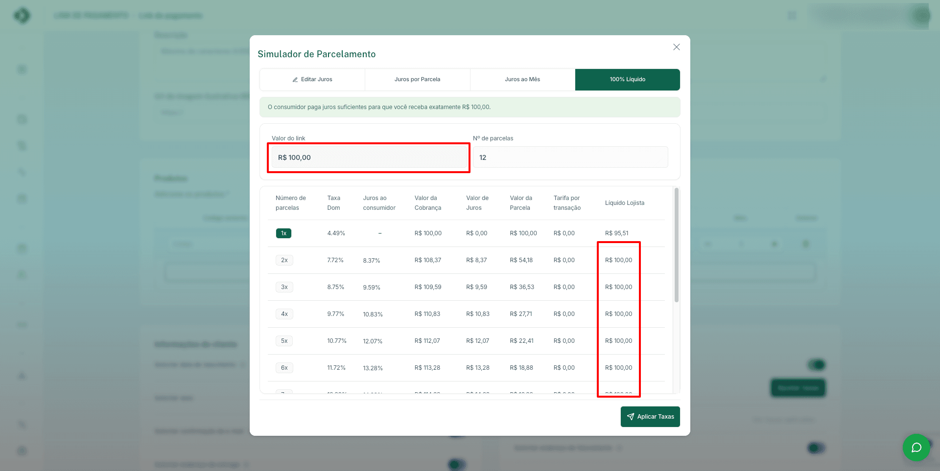This screenshot has height=471, width=940.
Task: Click the Valor do link input field
Action: [368, 157]
